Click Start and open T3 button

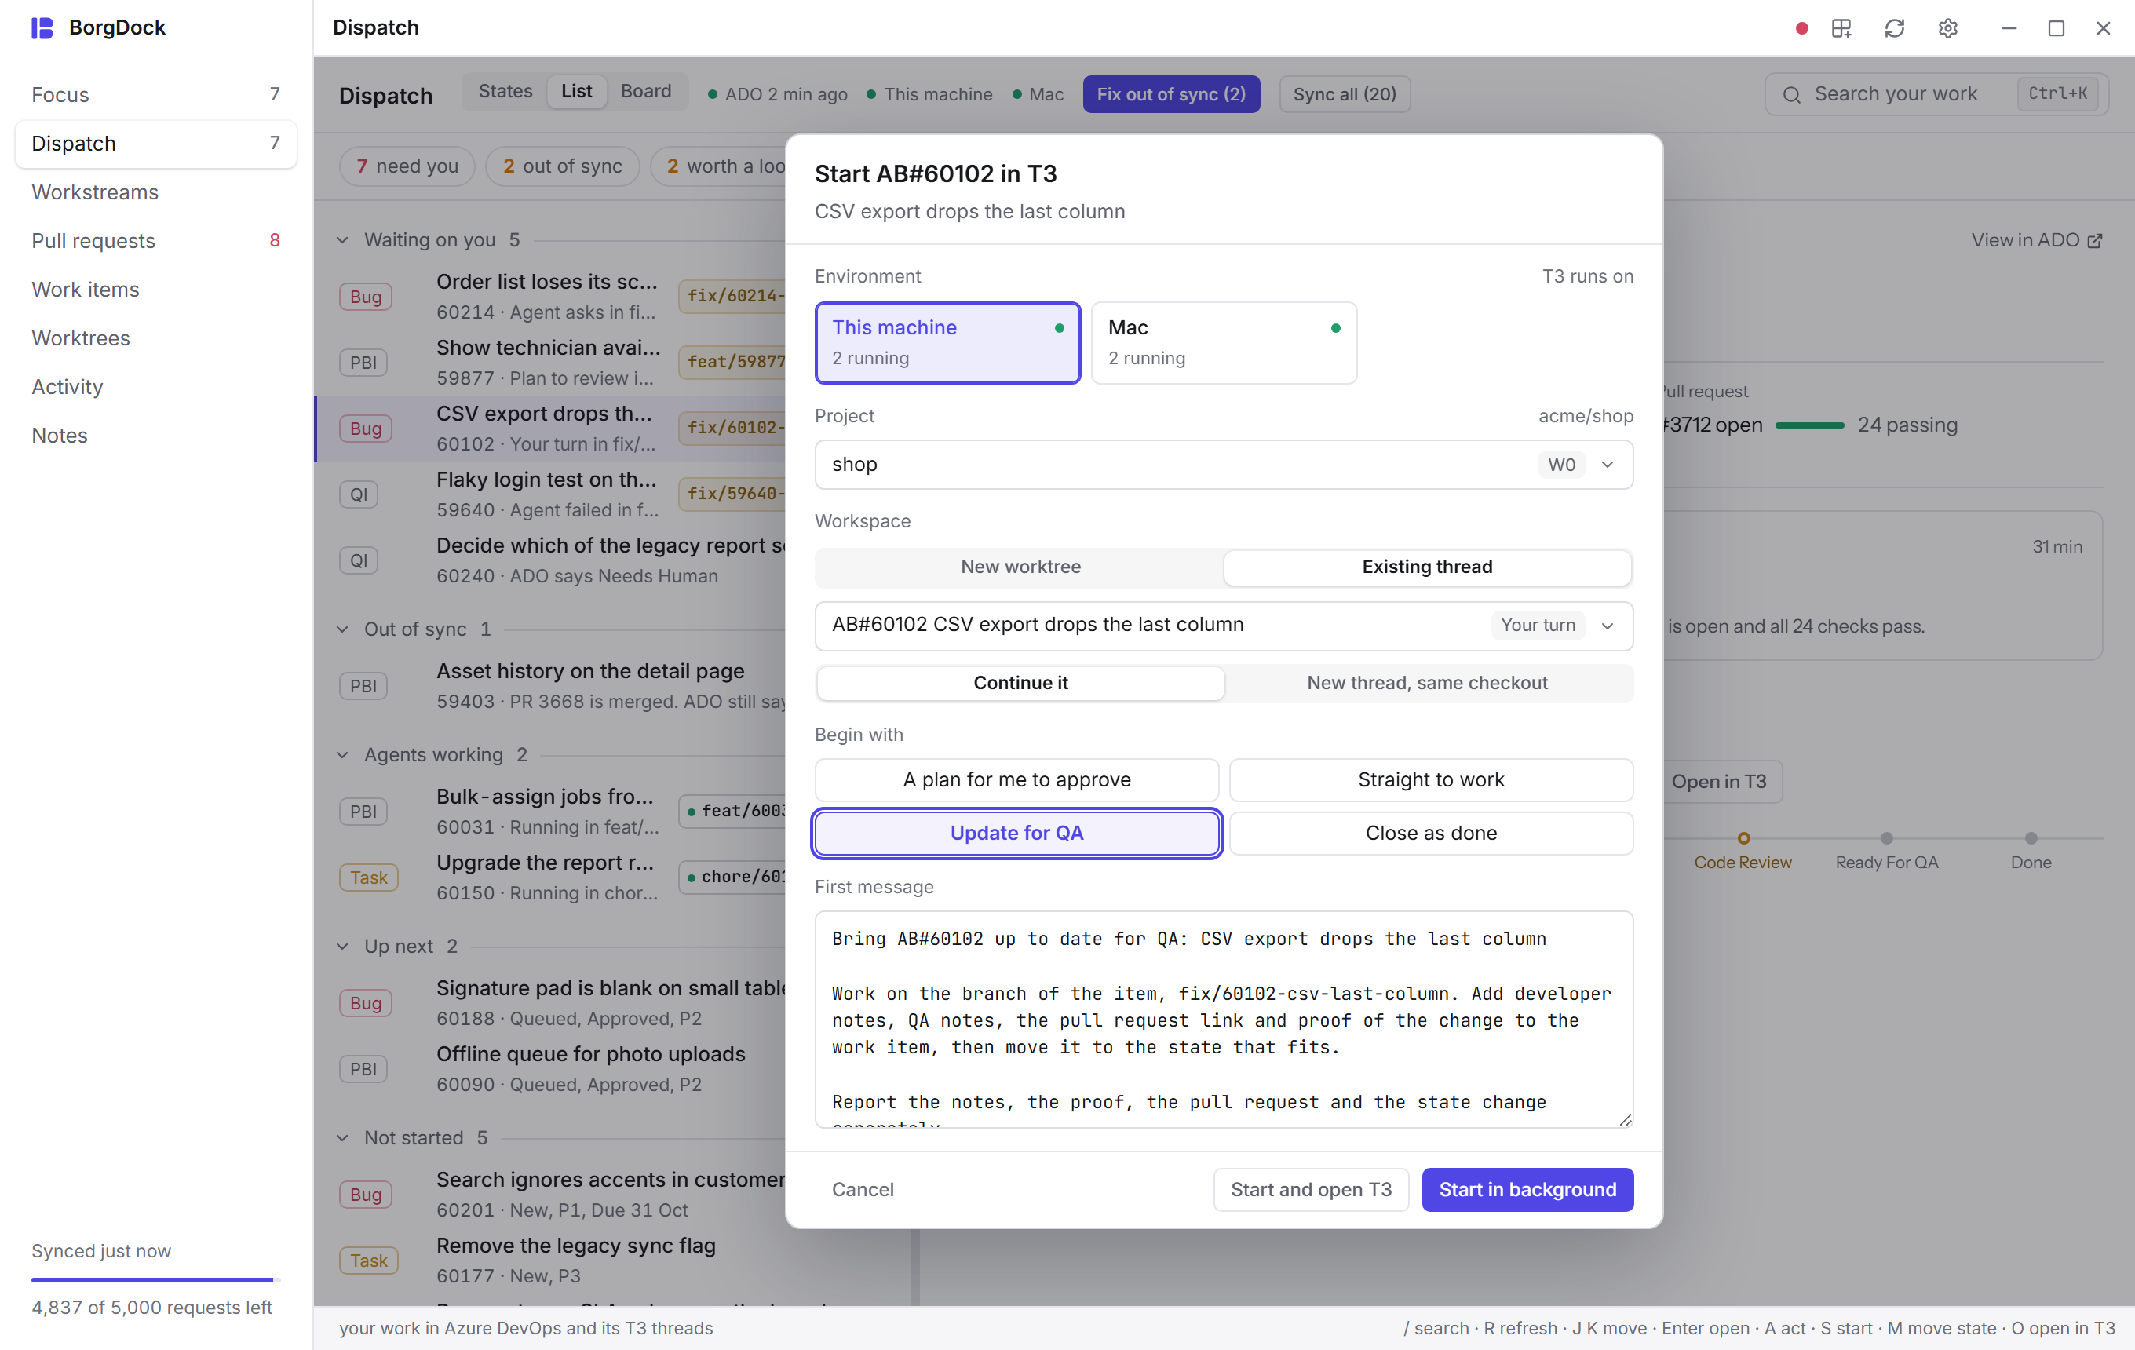coord(1311,1190)
